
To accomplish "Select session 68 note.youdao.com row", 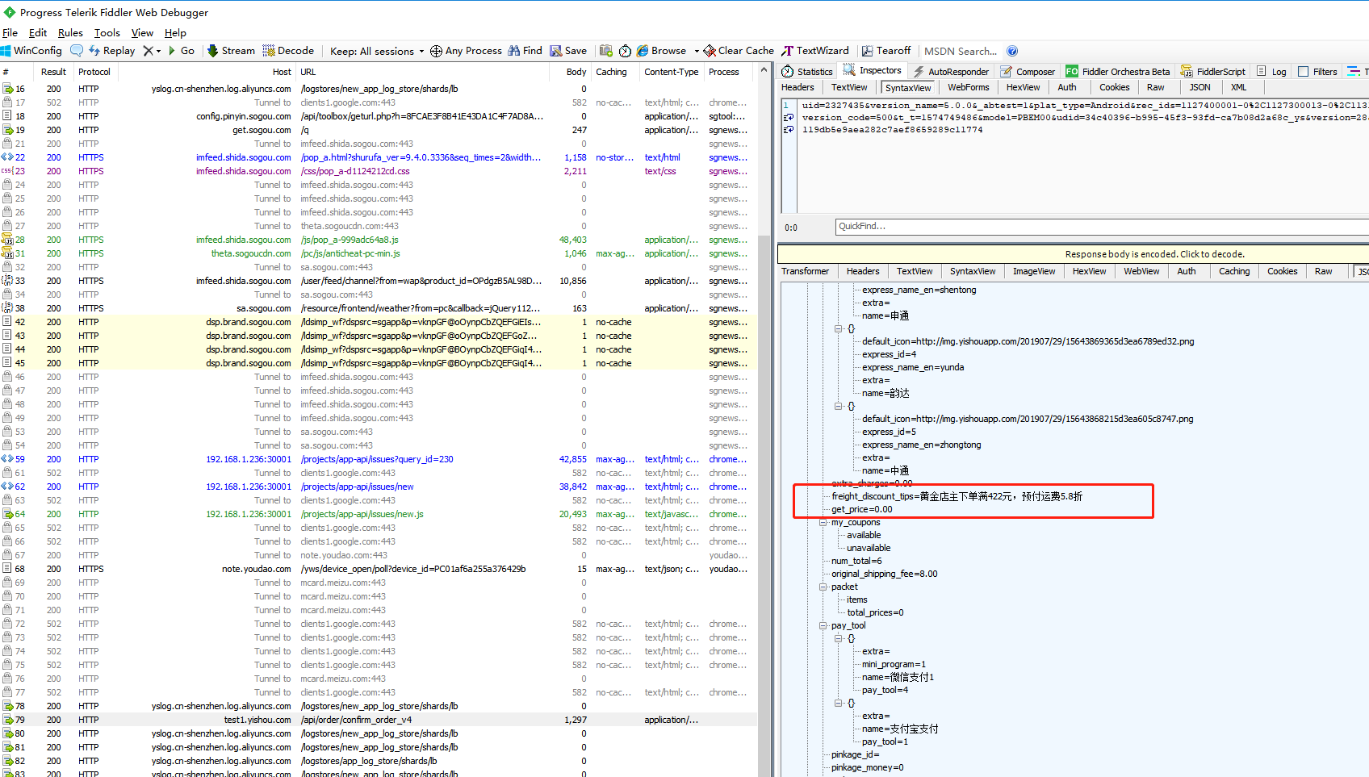I will 379,569.
